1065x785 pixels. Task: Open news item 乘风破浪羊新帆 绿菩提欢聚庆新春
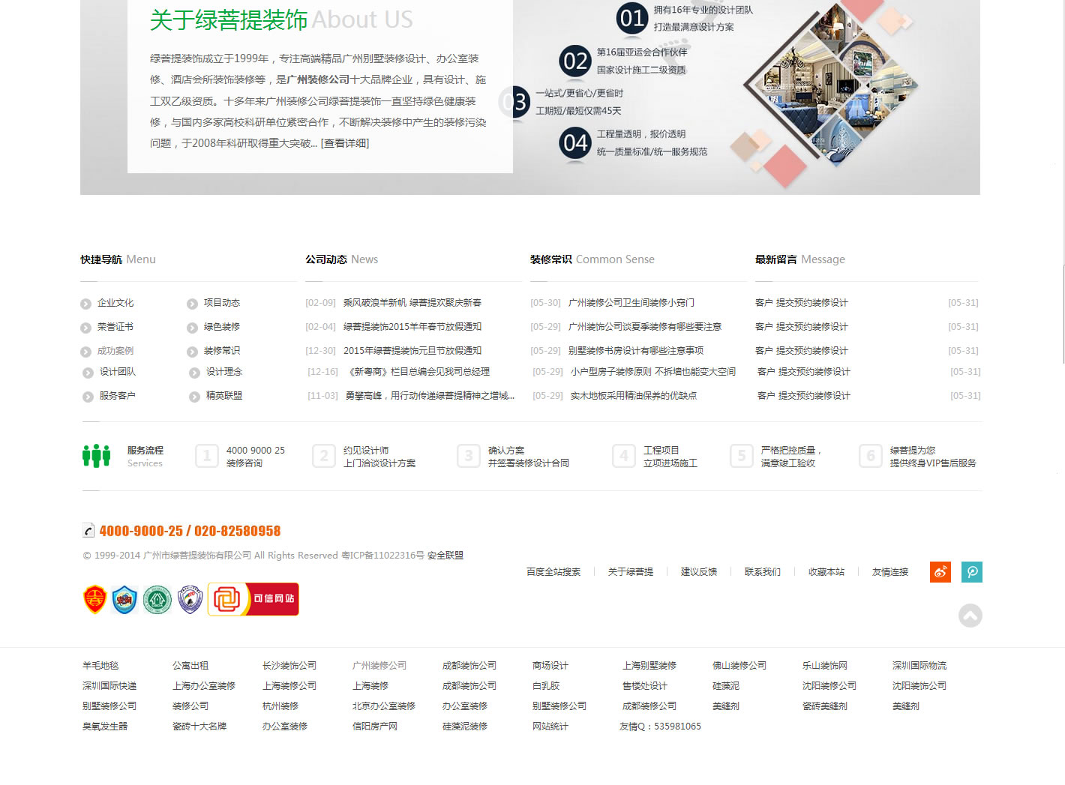[412, 303]
